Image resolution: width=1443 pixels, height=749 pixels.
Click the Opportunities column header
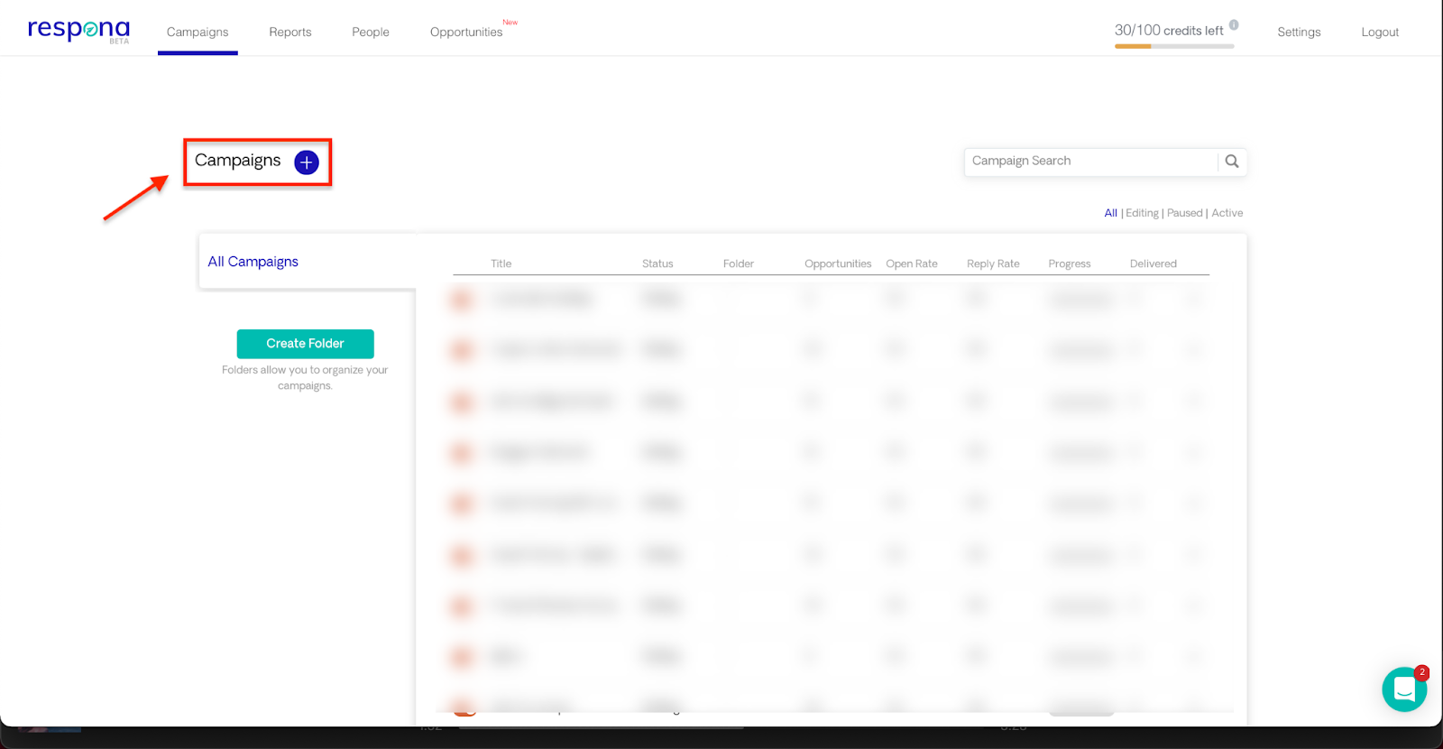click(838, 264)
